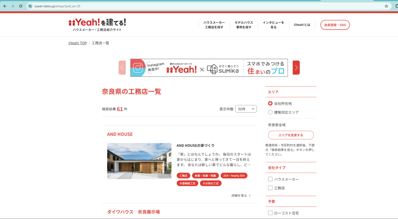This screenshot has width=398, height=219.
Task: Click the 検索結果 61 件 count text
Action: [x=115, y=109]
